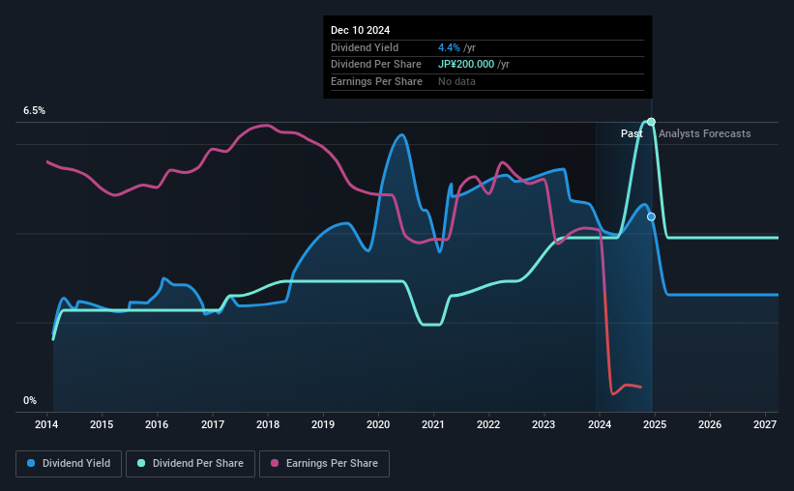Toggle the Dividend Per Share legend button
This screenshot has height=491, width=794.
pos(191,464)
